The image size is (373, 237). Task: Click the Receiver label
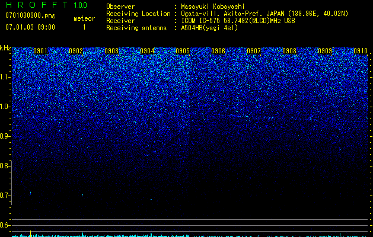coord(120,21)
